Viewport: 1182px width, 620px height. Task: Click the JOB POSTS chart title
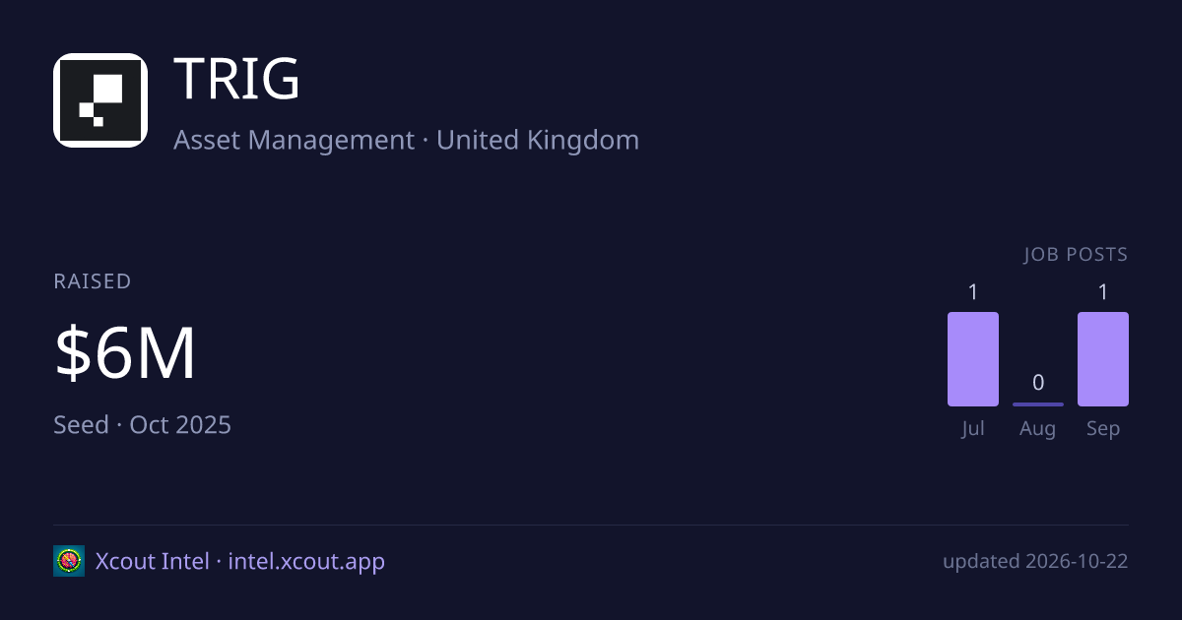click(1076, 255)
